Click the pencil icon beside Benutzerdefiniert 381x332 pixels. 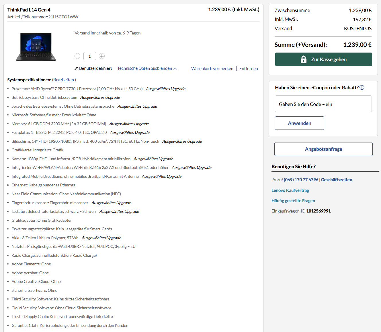coord(76,68)
